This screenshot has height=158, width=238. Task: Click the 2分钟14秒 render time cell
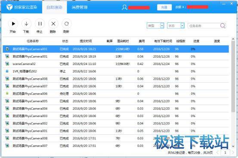click(123, 49)
